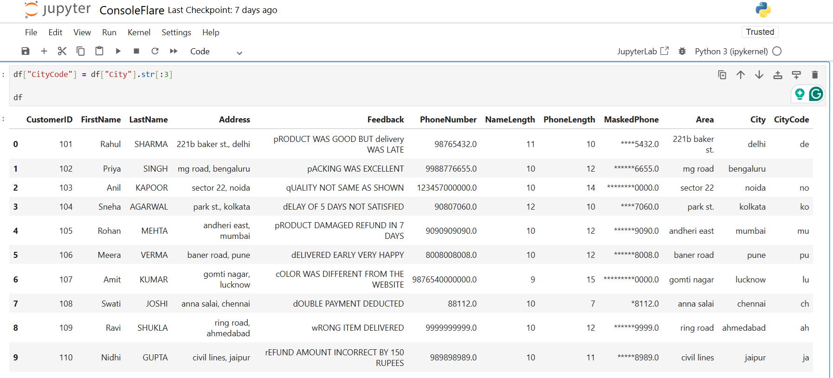Paste cell using the clipboard icon
Viewport: 833px width, 378px height.
[x=99, y=51]
